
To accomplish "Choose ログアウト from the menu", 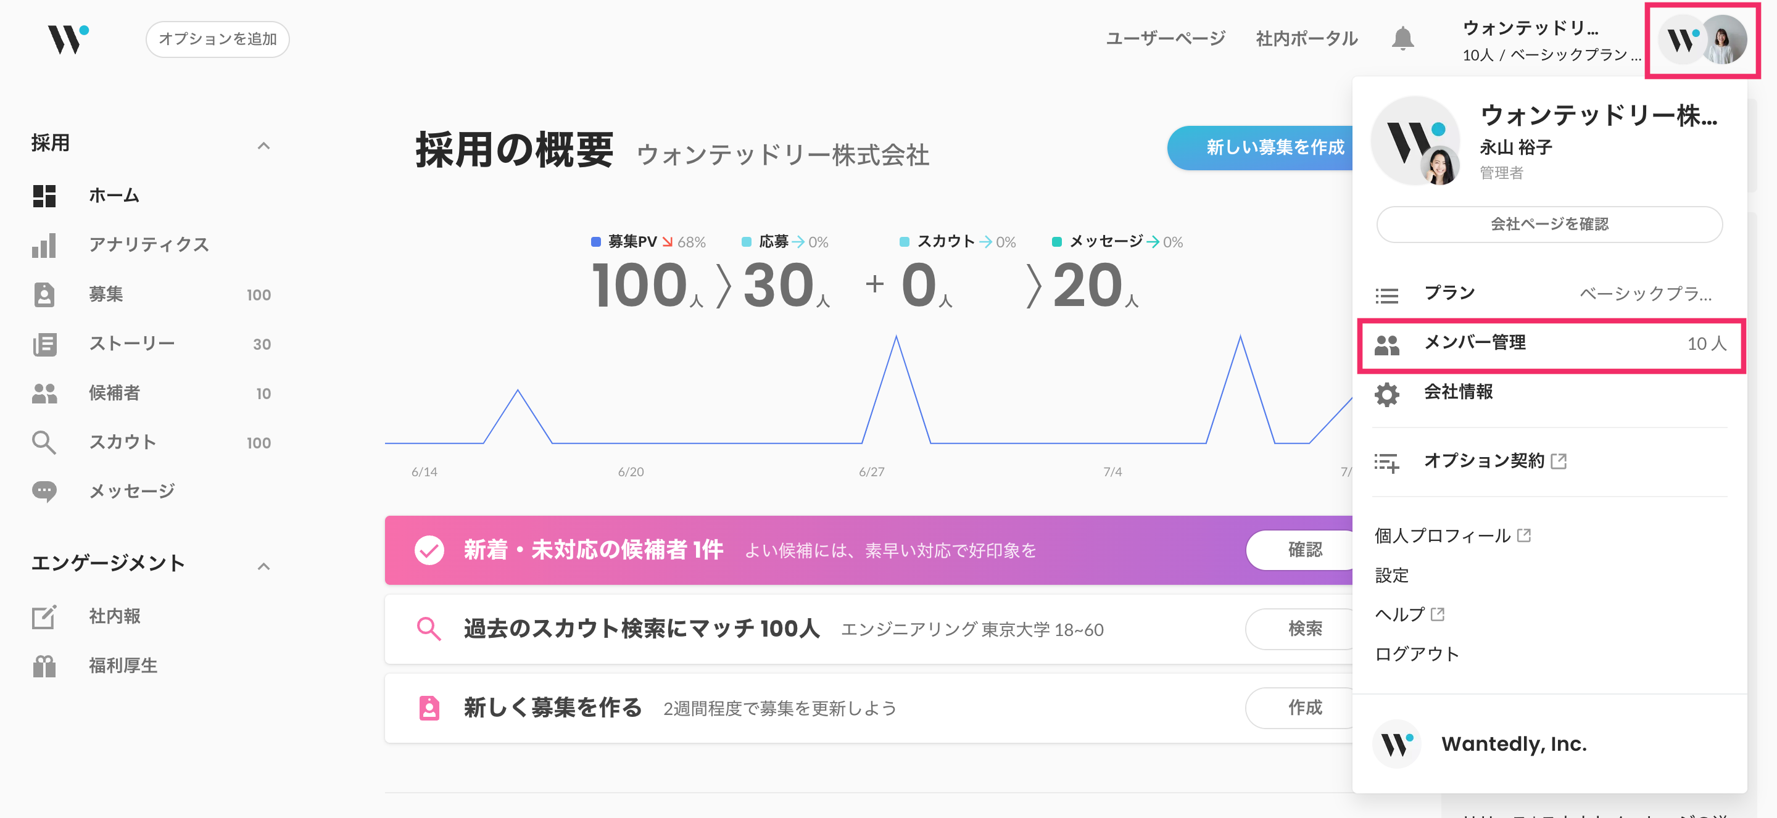I will point(1417,654).
